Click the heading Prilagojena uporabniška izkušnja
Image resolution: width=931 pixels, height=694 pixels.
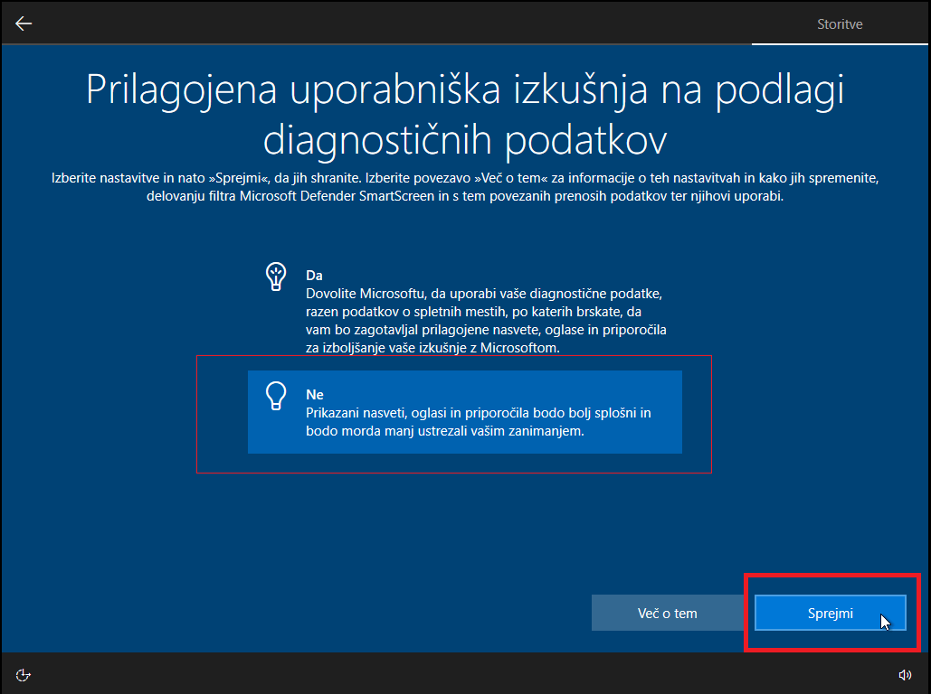click(x=465, y=115)
